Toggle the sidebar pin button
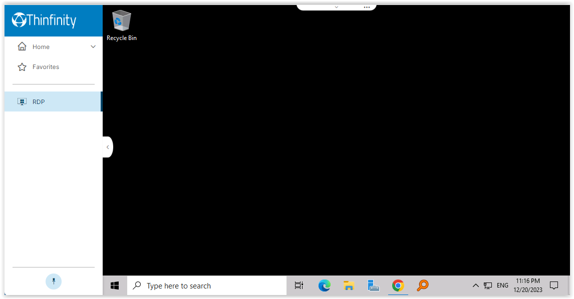Image resolution: width=574 pixels, height=299 pixels. pos(54,281)
